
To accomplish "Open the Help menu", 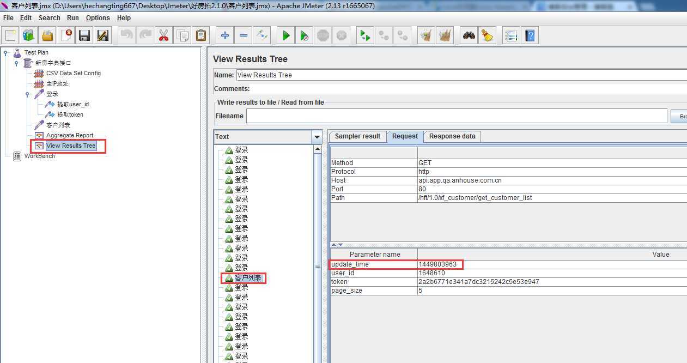I will coord(124,17).
